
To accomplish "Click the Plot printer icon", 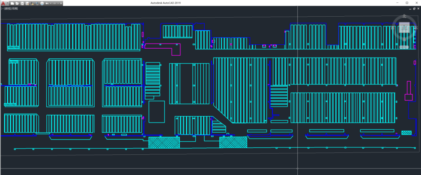I will tap(42, 3).
